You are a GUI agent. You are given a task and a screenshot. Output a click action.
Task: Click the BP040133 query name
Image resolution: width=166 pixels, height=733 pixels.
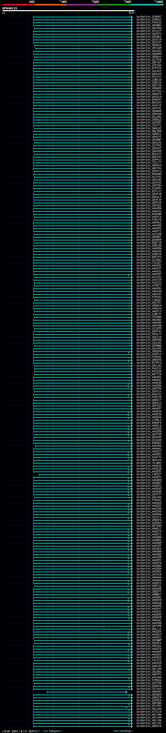pyautogui.click(x=10, y=9)
